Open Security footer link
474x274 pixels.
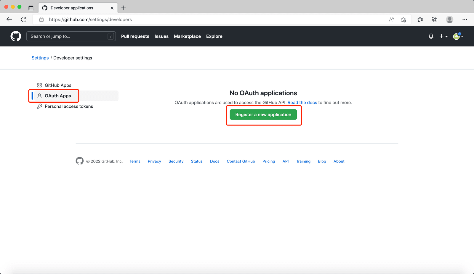(x=176, y=161)
